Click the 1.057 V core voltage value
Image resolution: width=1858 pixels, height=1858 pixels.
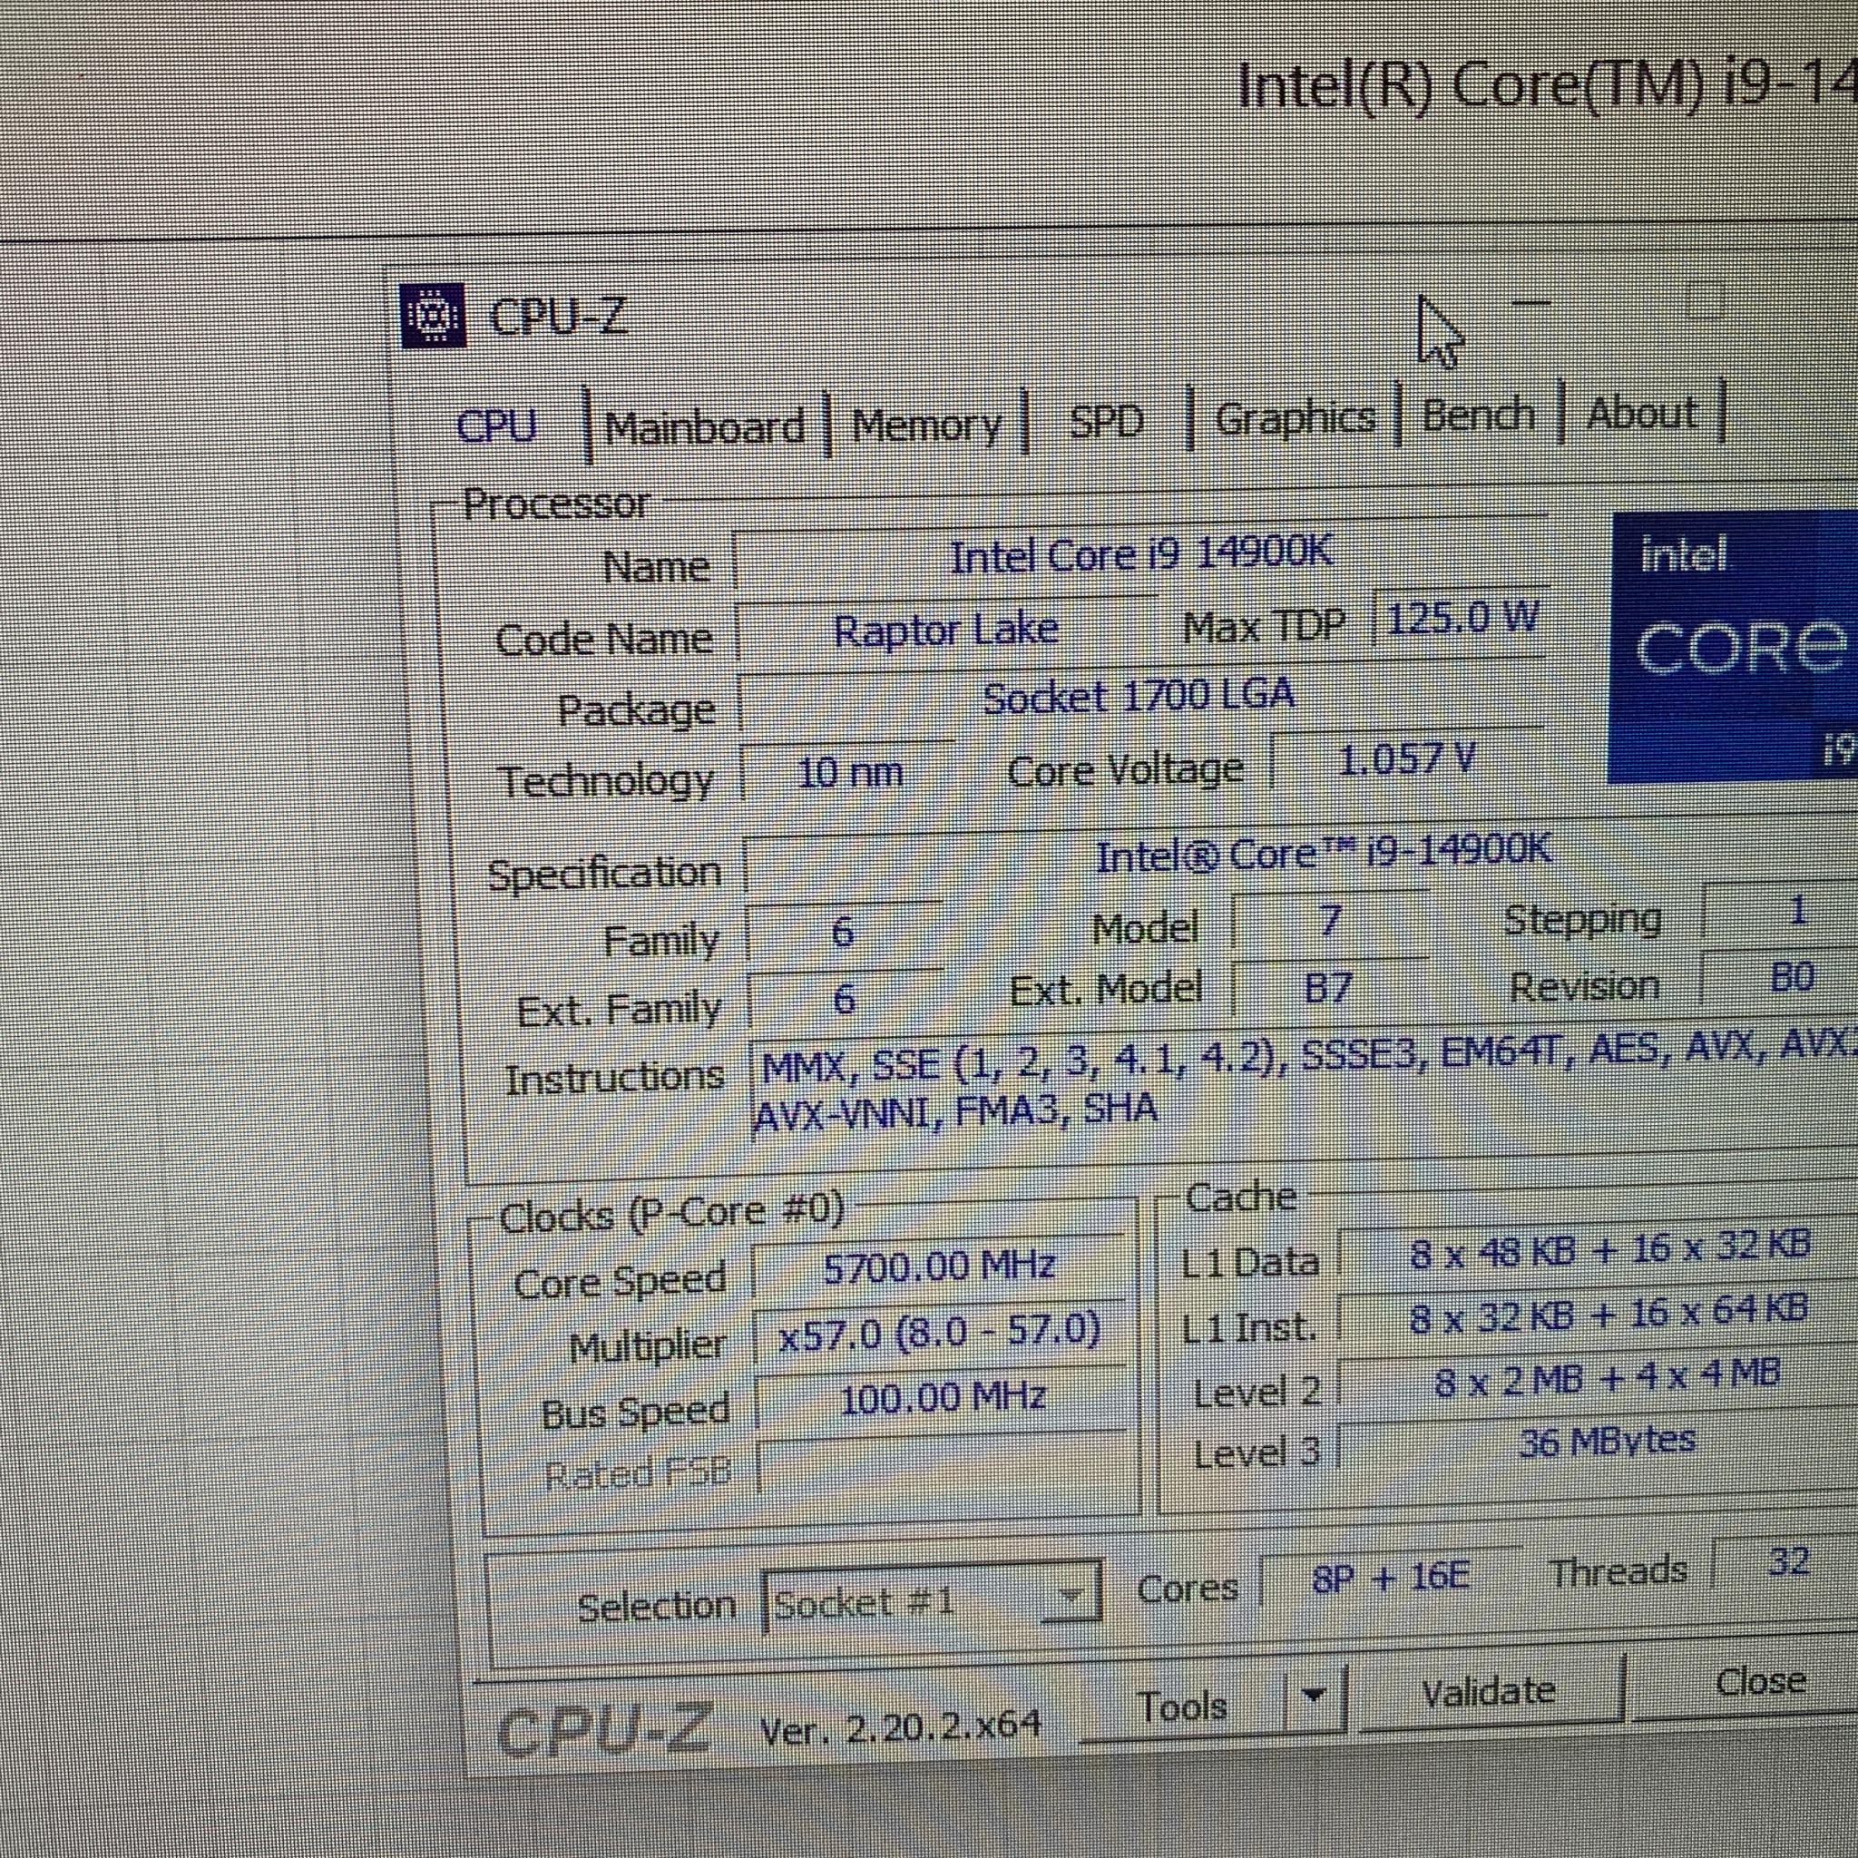point(1406,759)
